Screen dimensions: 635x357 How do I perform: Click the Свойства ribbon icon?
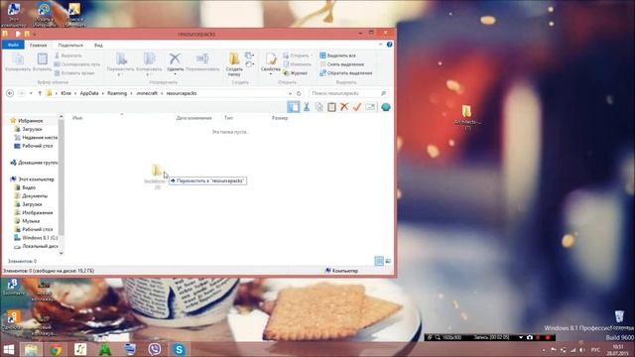[271, 63]
